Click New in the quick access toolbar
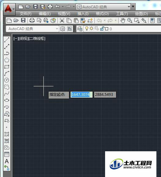The width and height of the screenshot is (161, 177). click(21, 7)
